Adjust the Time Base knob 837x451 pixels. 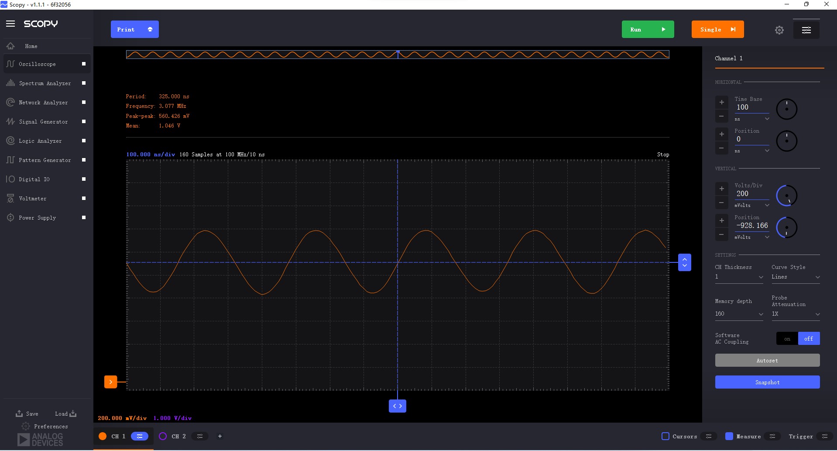[x=786, y=109]
